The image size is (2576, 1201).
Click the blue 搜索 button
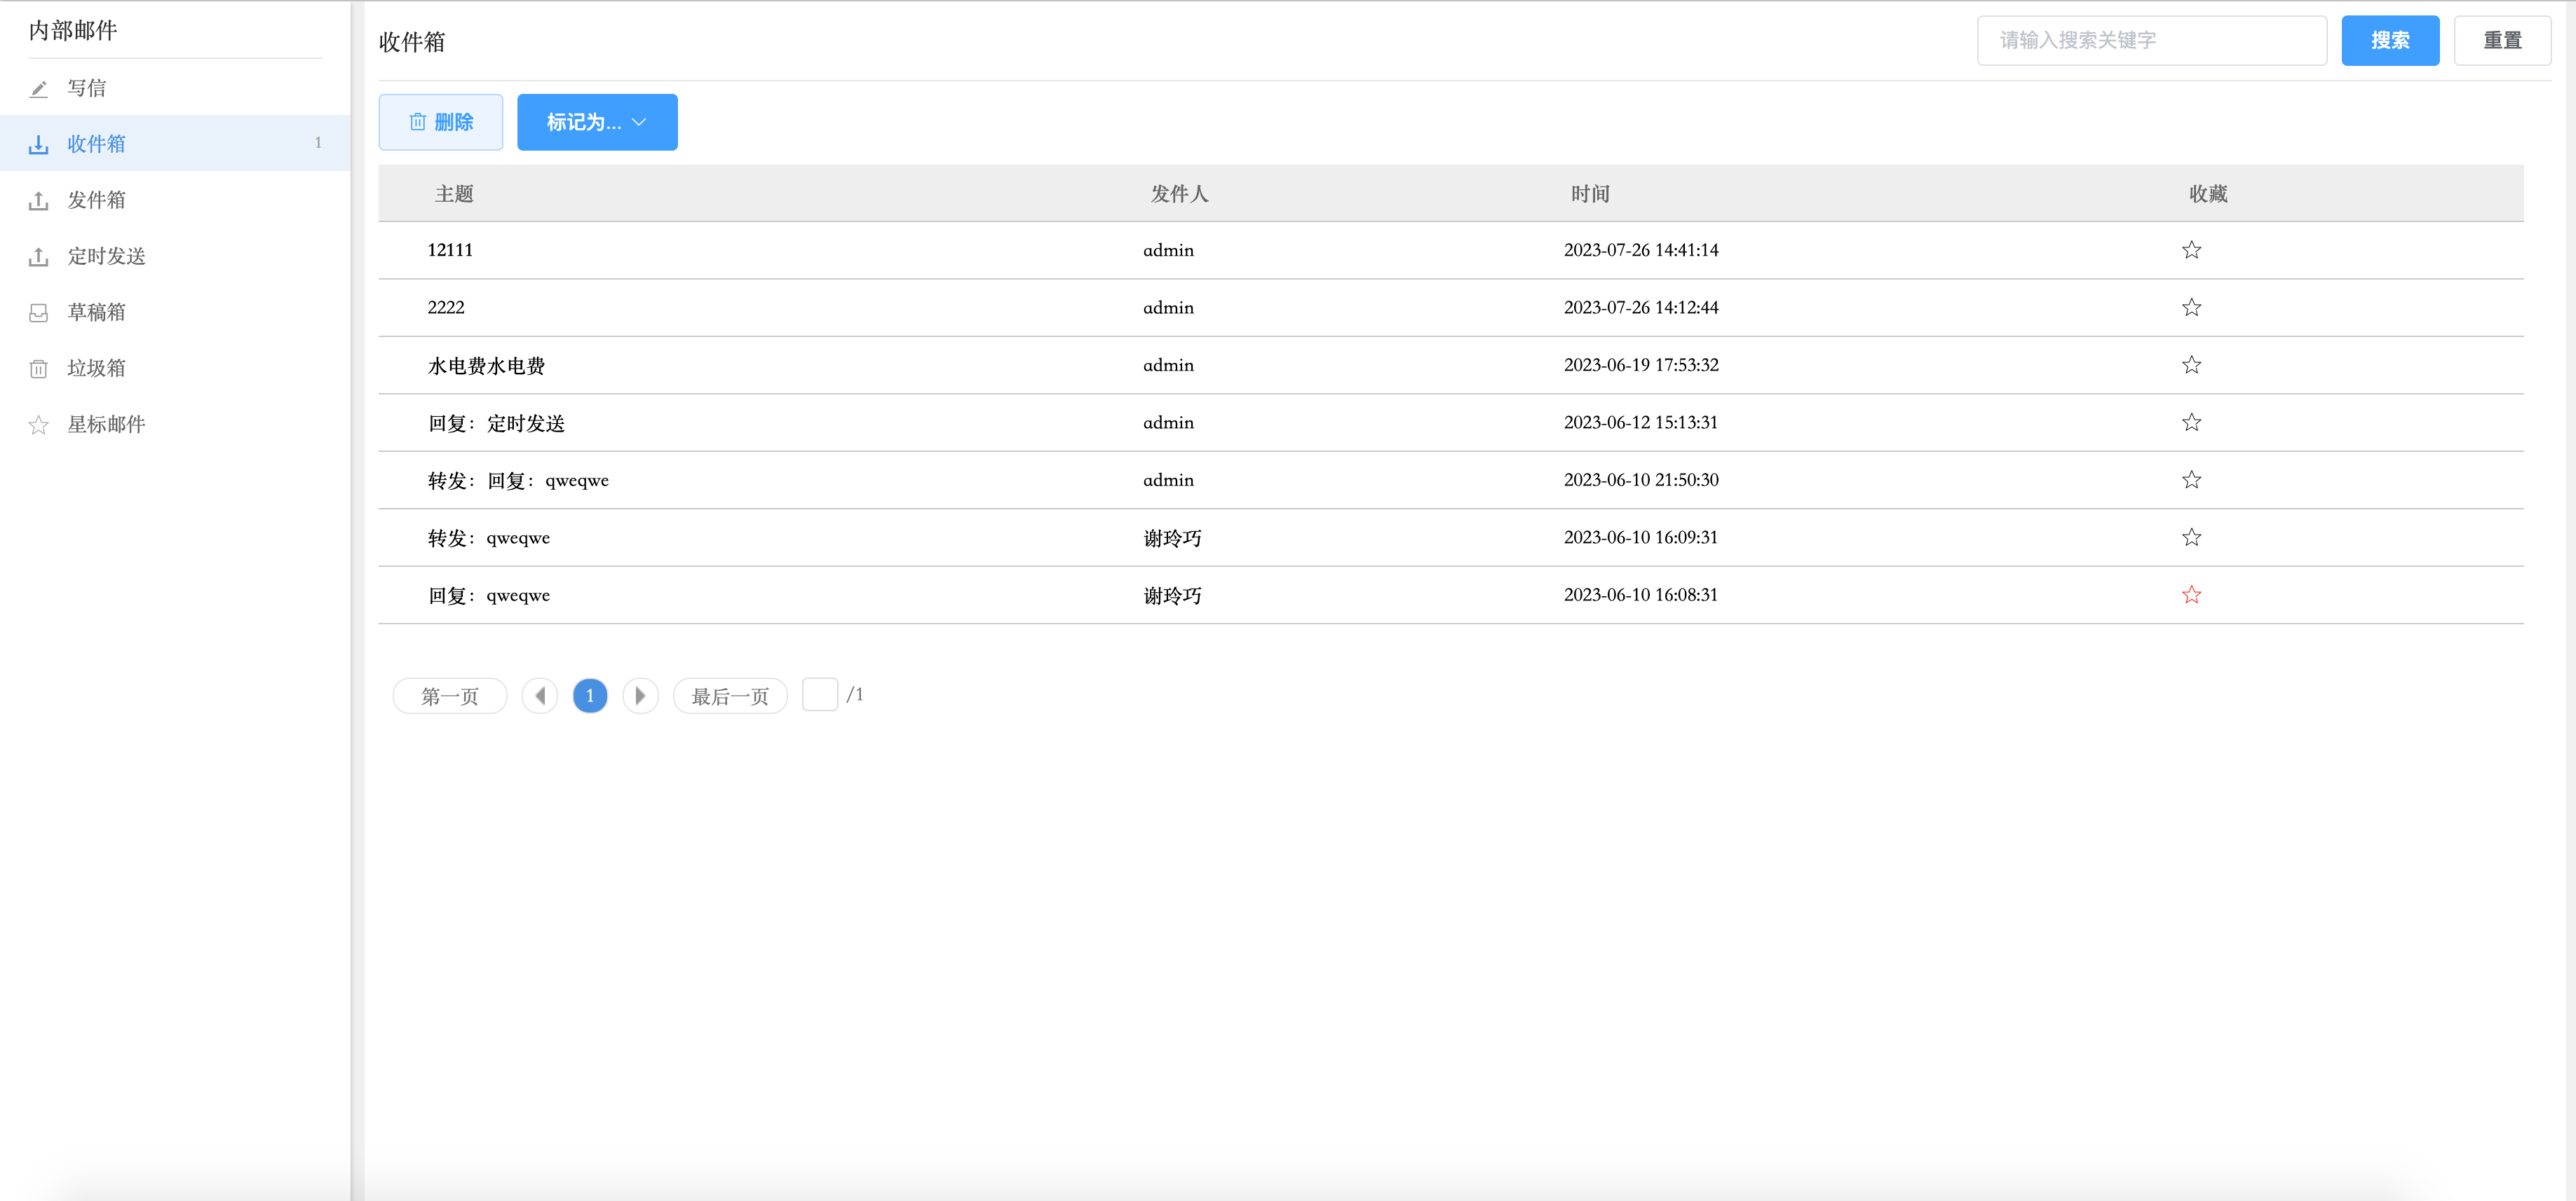click(2389, 40)
